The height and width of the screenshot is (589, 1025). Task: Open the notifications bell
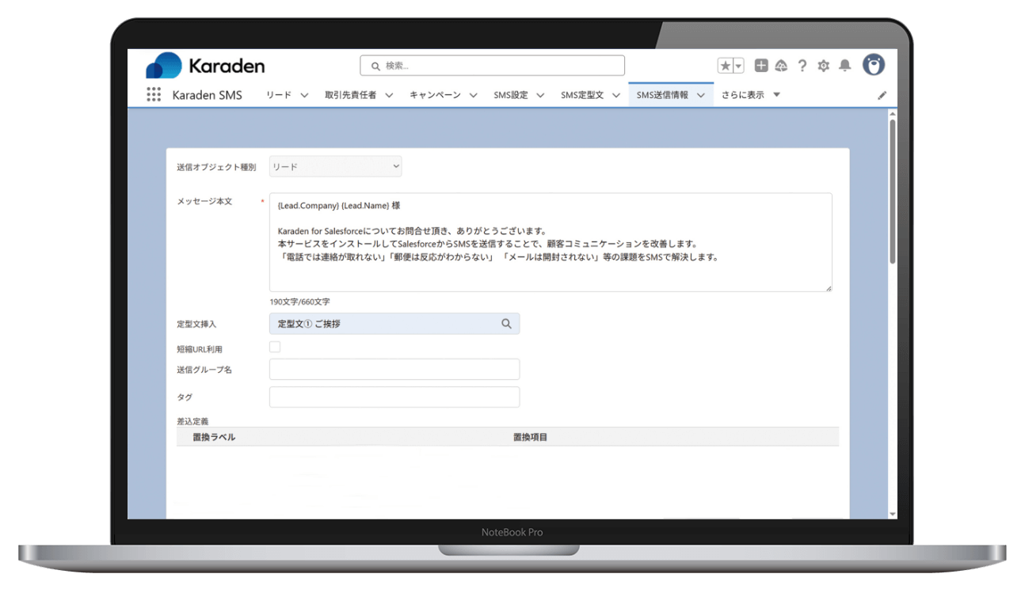845,66
